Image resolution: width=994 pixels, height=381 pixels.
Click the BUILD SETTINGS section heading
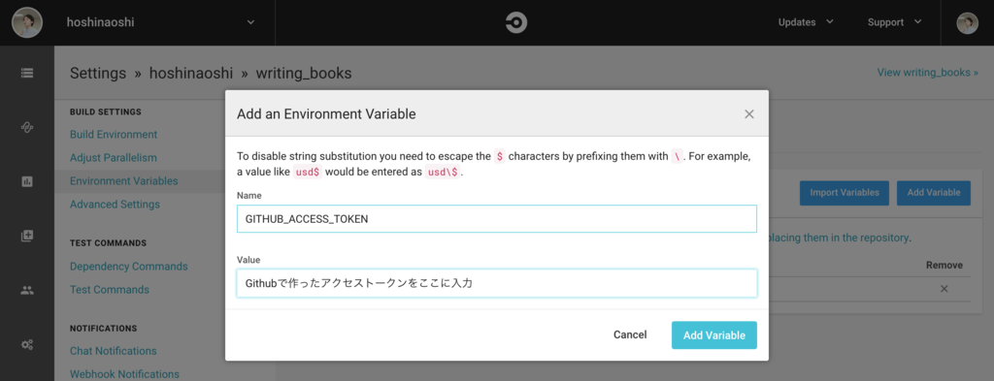tap(105, 112)
